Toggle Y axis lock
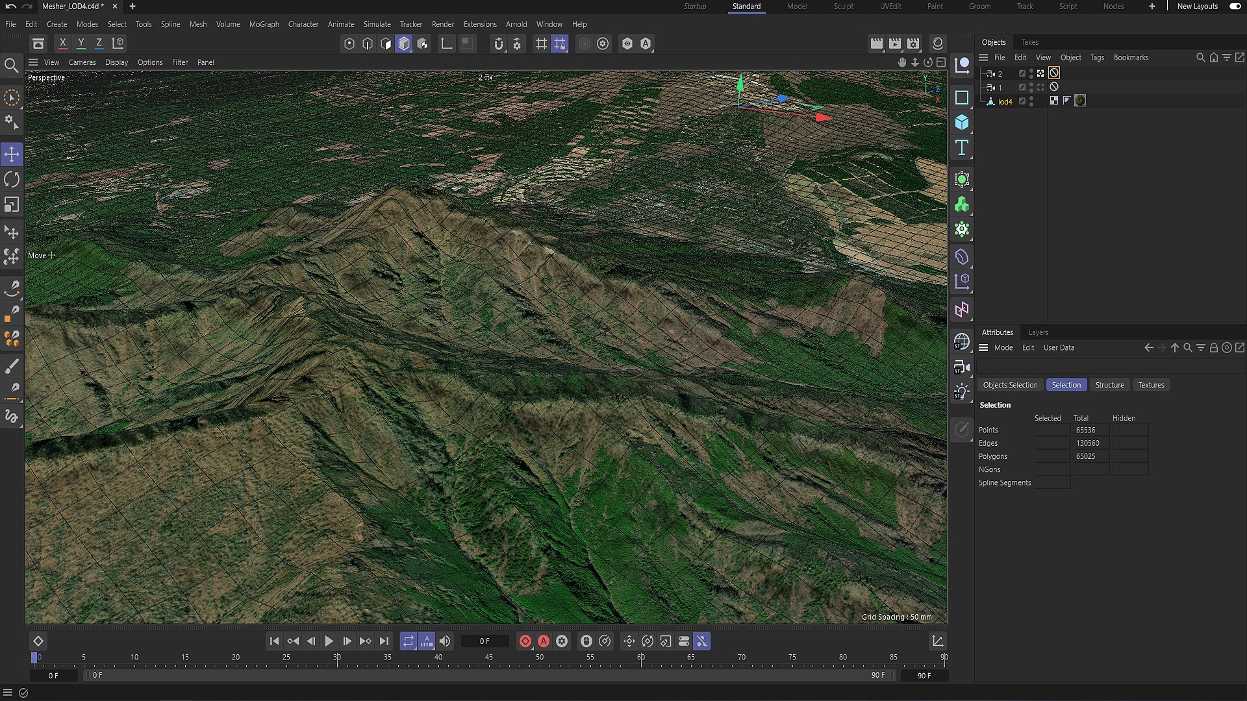 point(81,43)
